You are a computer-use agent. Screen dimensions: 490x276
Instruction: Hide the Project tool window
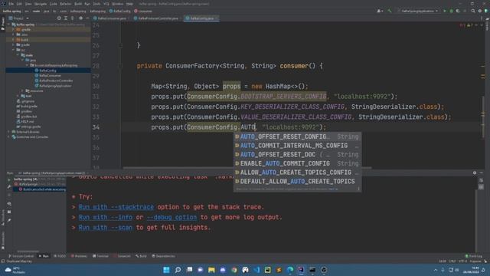[x=87, y=18]
